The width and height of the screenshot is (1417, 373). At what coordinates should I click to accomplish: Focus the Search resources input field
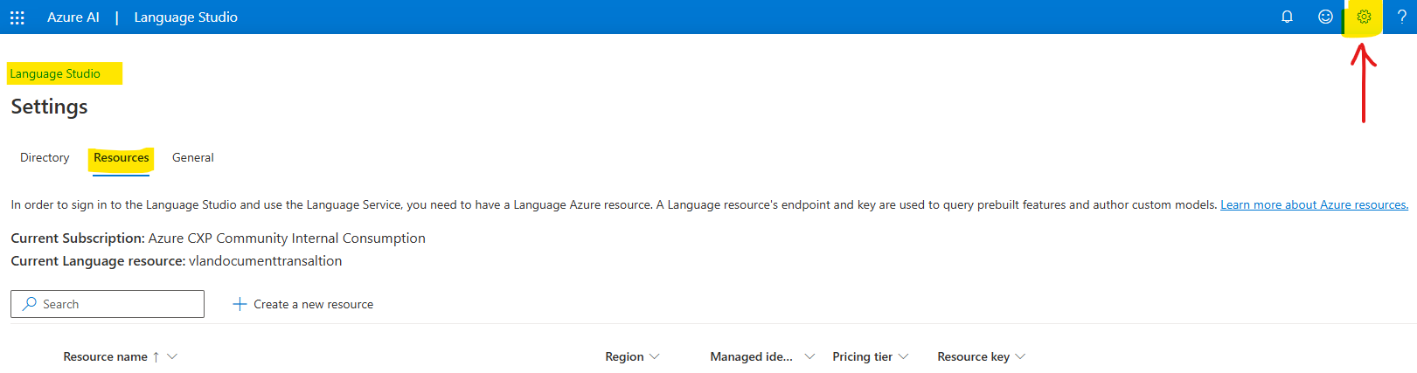click(108, 304)
